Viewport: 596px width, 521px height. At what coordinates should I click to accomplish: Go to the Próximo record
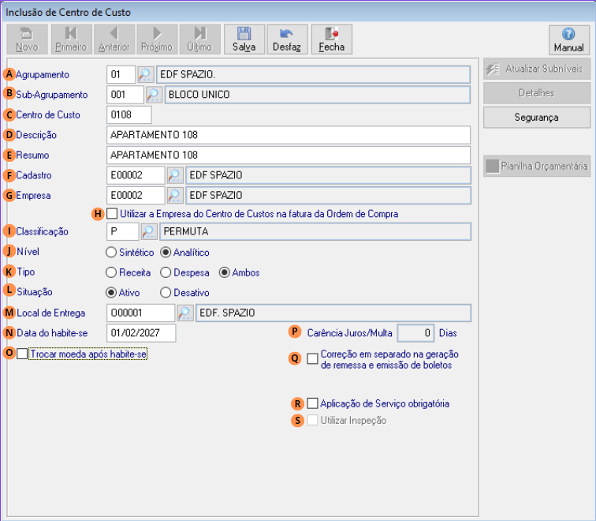(157, 39)
